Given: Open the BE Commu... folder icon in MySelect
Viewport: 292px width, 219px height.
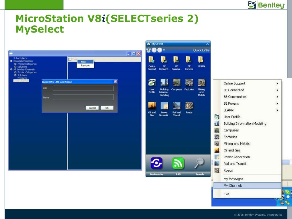Looking at the screenshot, I should pos(176,60).
